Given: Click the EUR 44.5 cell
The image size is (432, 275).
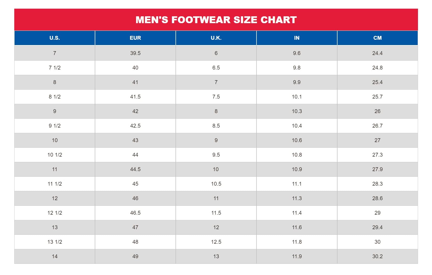Looking at the screenshot, I should [x=135, y=169].
